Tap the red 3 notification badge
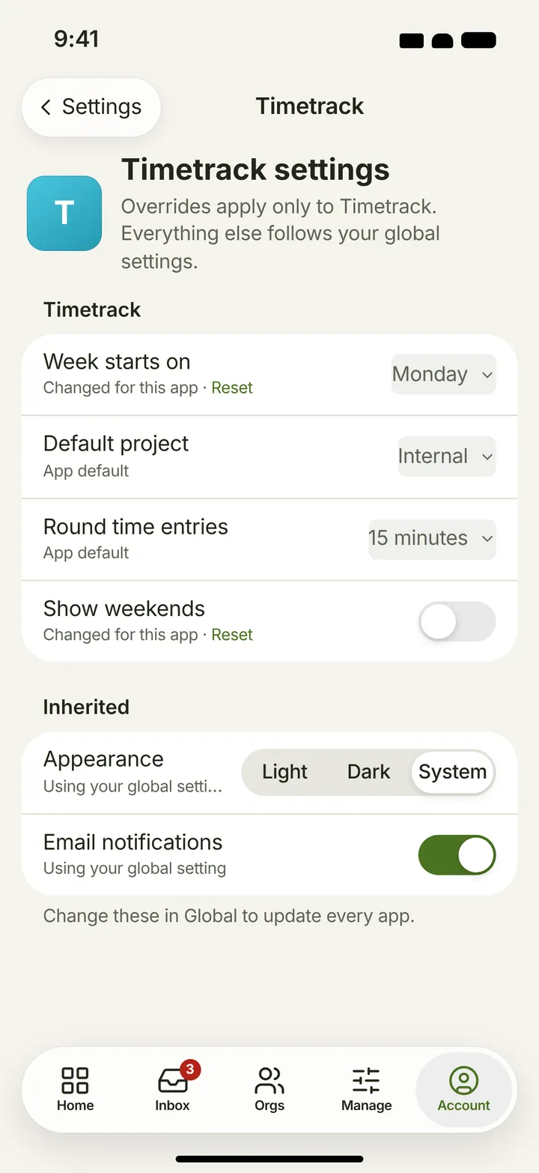The width and height of the screenshot is (539, 1173). click(190, 1070)
